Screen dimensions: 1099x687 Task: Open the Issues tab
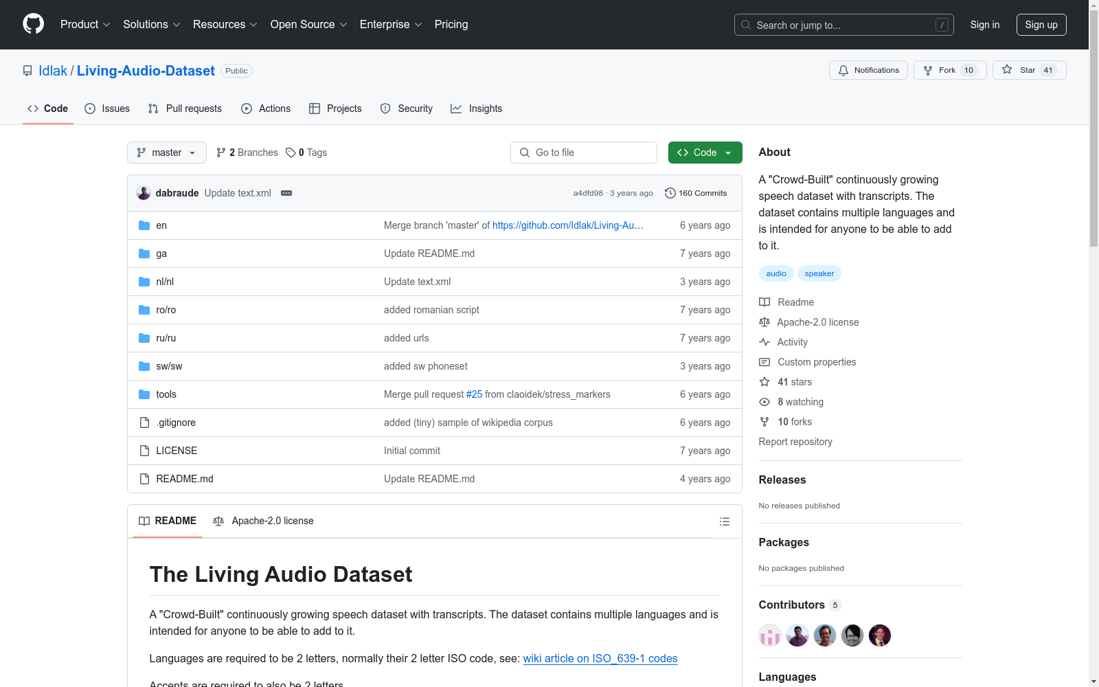107,109
